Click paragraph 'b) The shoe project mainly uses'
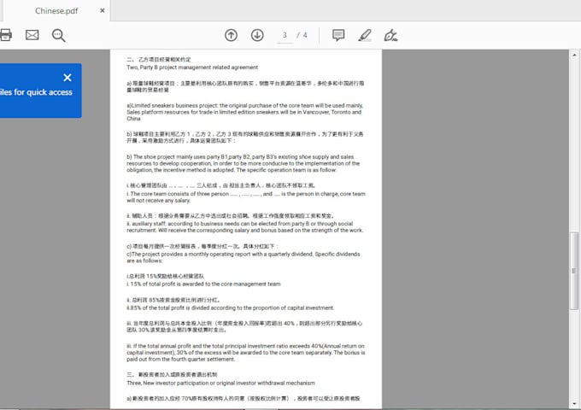The width and height of the screenshot is (581, 410). point(243,163)
